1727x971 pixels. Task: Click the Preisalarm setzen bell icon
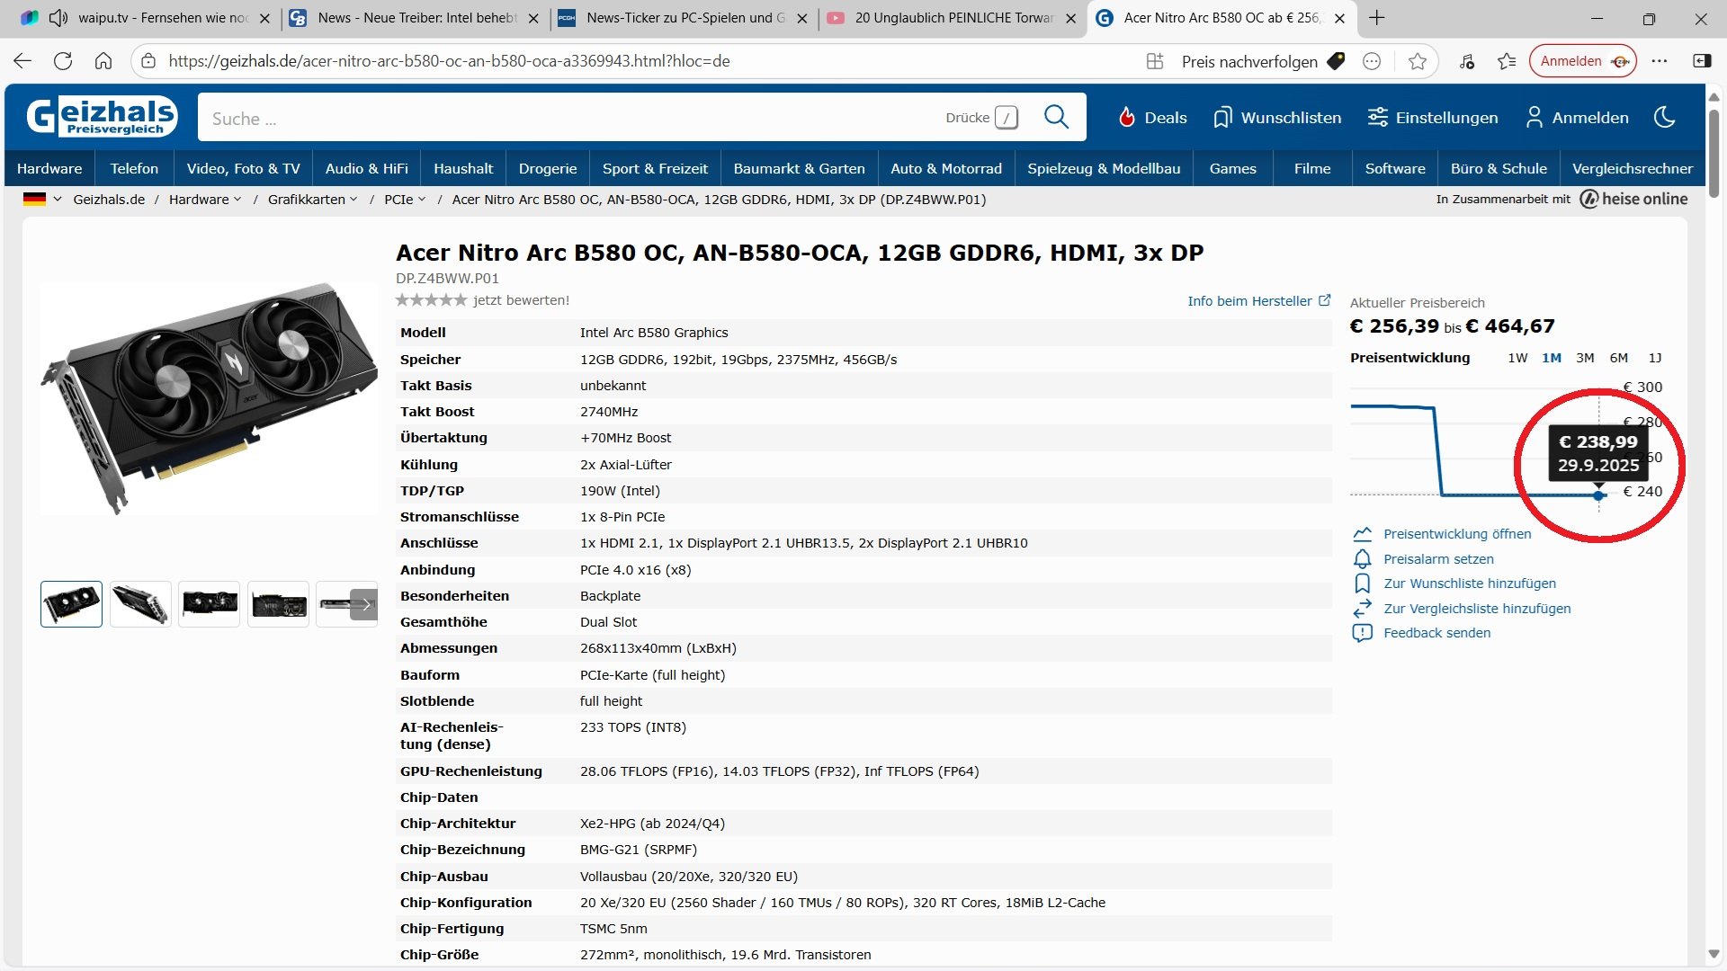1363,559
